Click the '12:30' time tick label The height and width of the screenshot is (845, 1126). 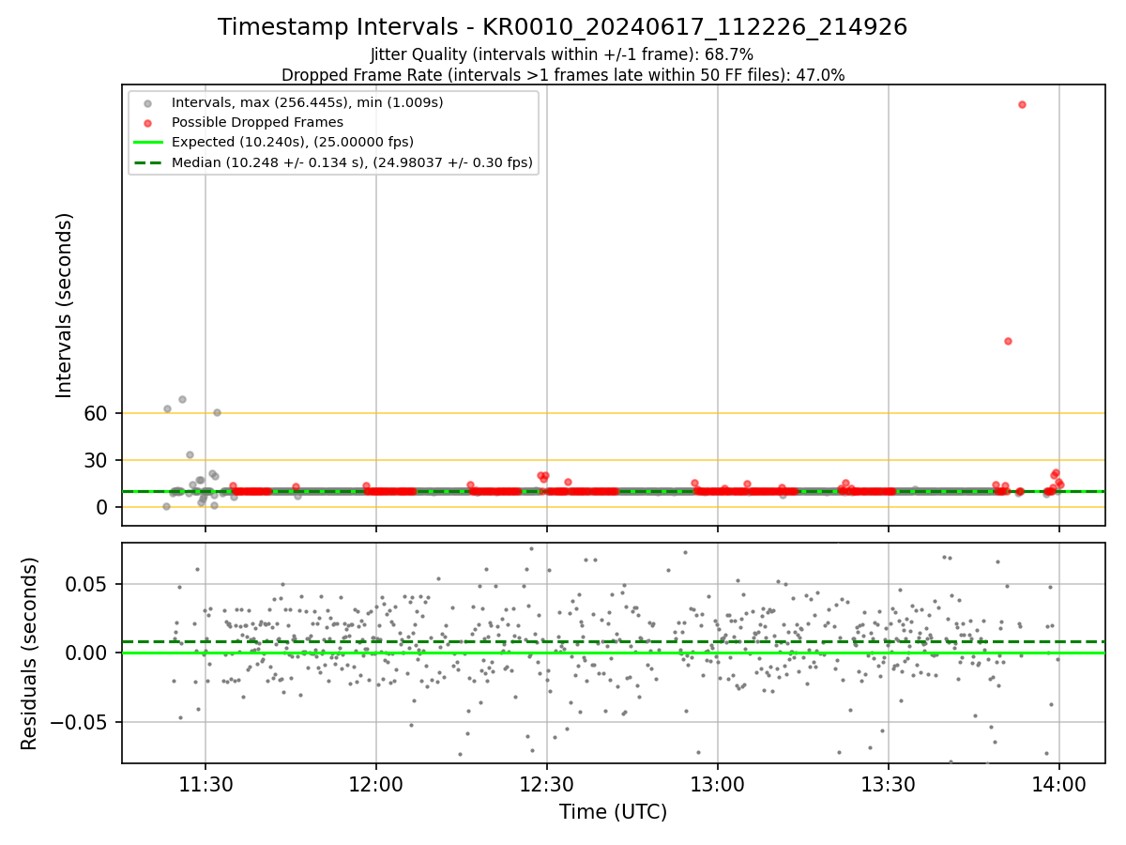tap(547, 785)
